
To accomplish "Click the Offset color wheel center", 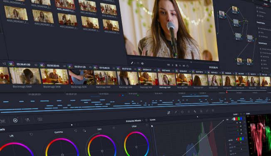I will tap(136, 147).
